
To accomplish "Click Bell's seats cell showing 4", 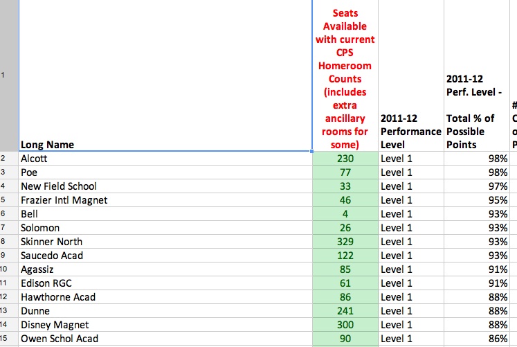I will click(x=345, y=214).
